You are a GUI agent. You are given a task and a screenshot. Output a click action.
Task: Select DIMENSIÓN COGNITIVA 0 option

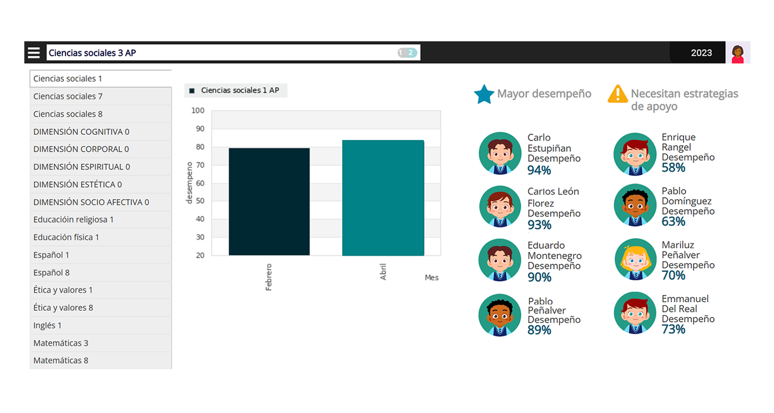coord(101,132)
